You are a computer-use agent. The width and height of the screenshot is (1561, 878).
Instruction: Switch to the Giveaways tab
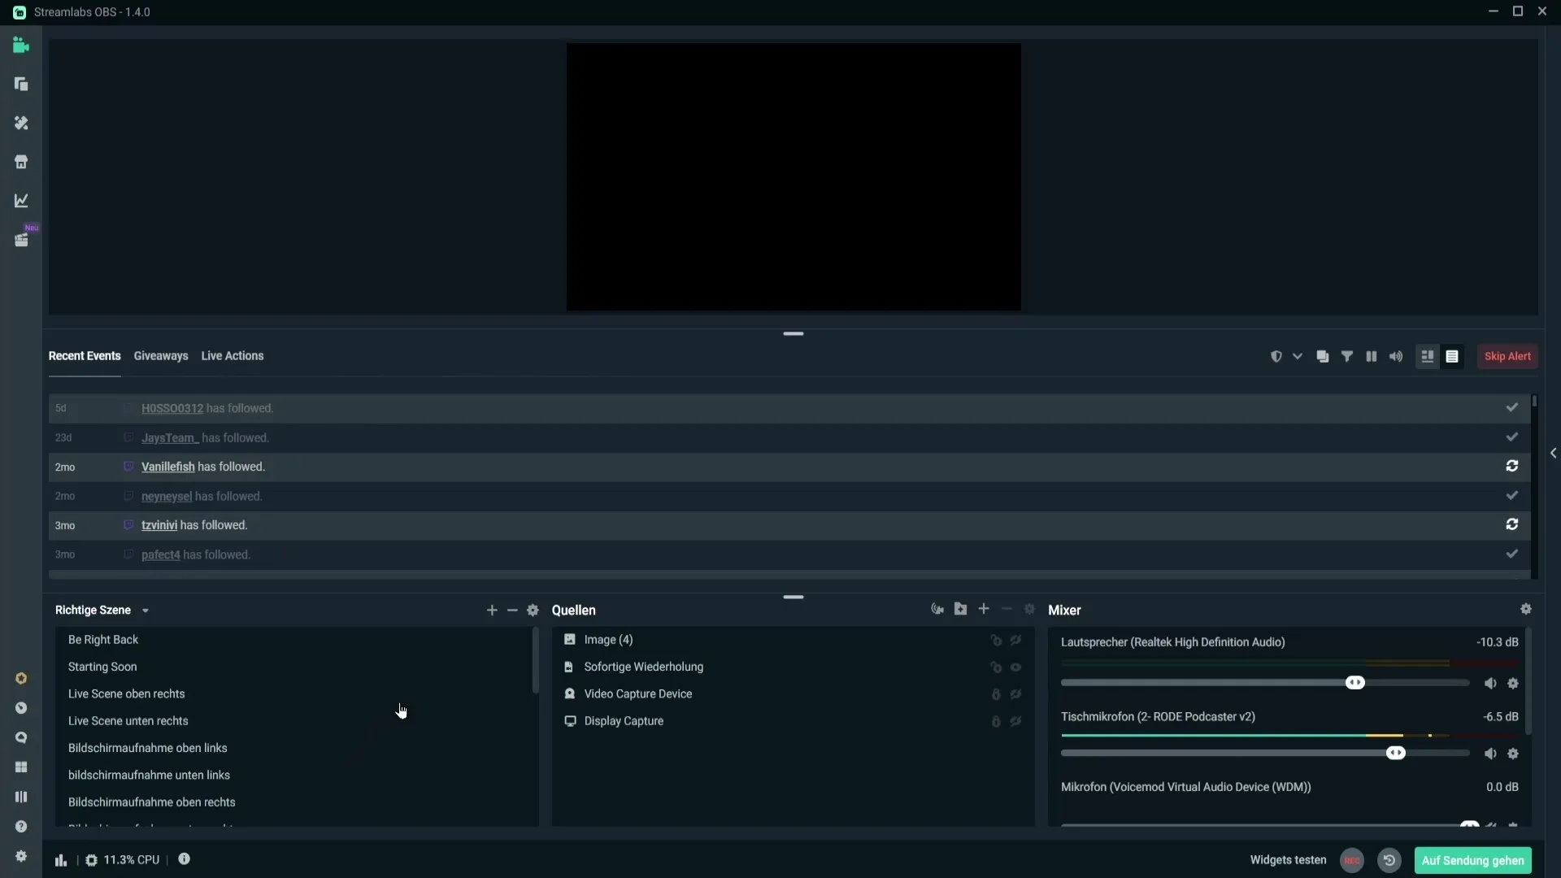click(x=159, y=354)
